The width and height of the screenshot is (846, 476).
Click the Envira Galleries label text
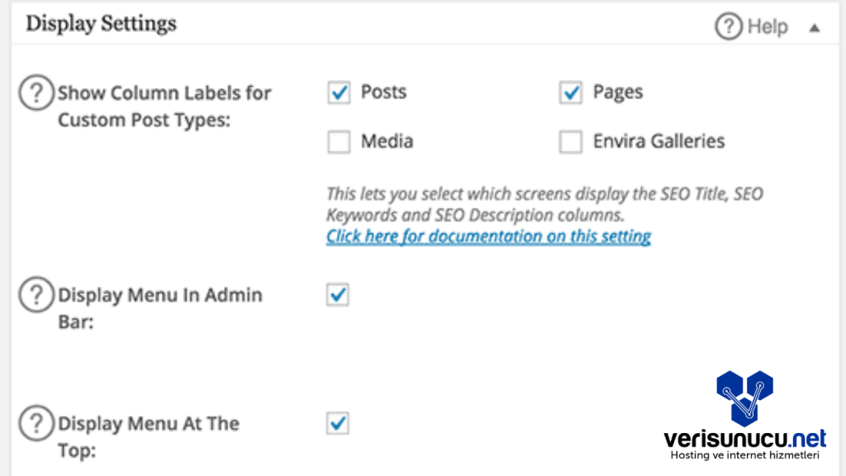coord(658,141)
